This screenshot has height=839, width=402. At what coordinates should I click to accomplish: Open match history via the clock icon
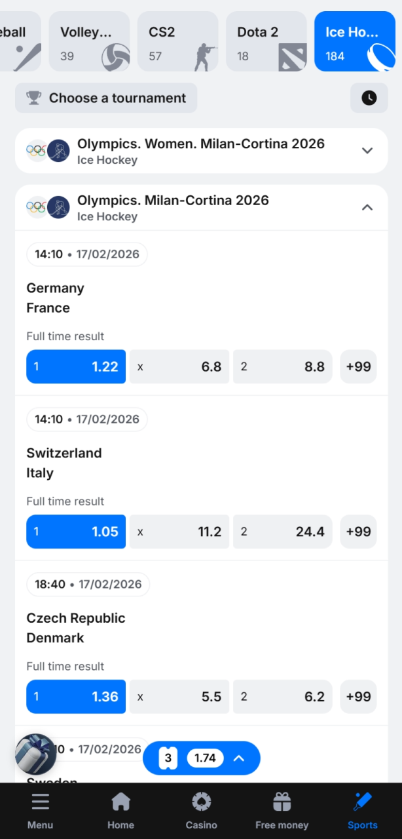click(x=369, y=98)
